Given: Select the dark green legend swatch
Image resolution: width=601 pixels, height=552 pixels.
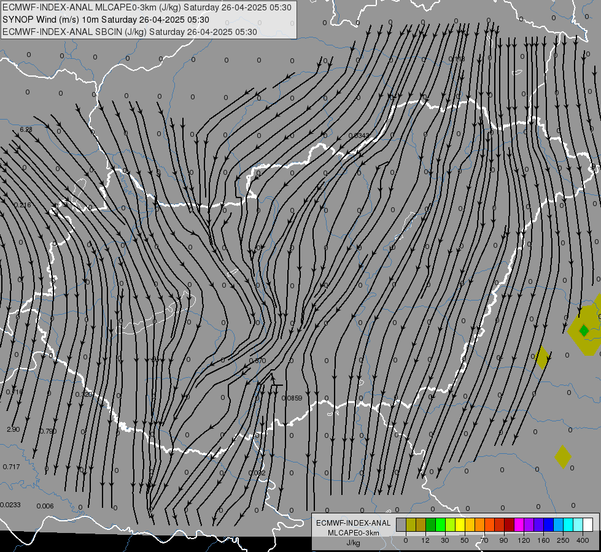Looking at the screenshot, I should click(431, 524).
